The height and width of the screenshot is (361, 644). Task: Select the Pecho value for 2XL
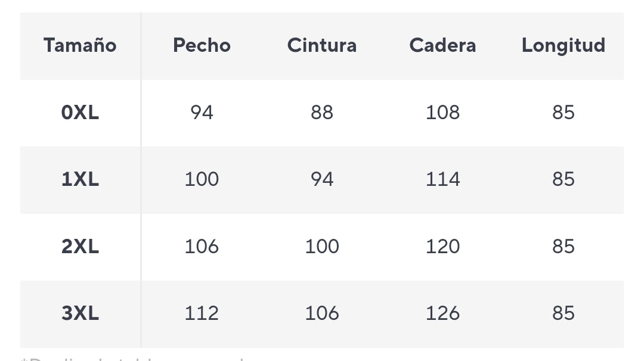[x=202, y=247]
